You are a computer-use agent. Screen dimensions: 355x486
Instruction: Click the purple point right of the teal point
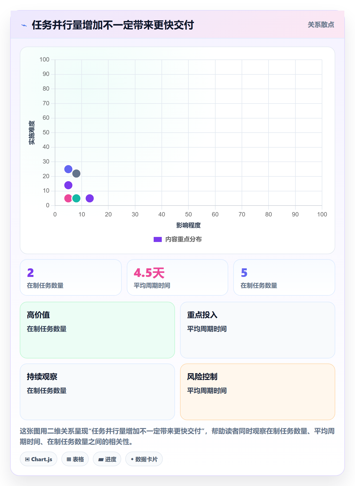[x=90, y=198]
